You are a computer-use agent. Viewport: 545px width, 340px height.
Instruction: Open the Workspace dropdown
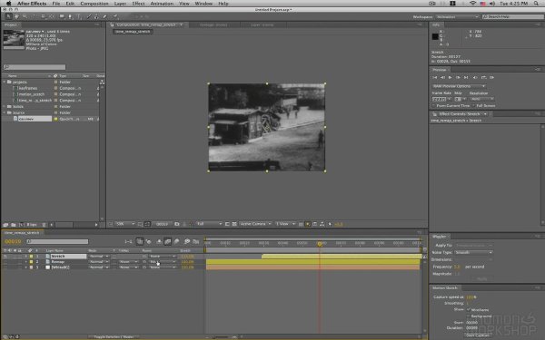[458, 16]
